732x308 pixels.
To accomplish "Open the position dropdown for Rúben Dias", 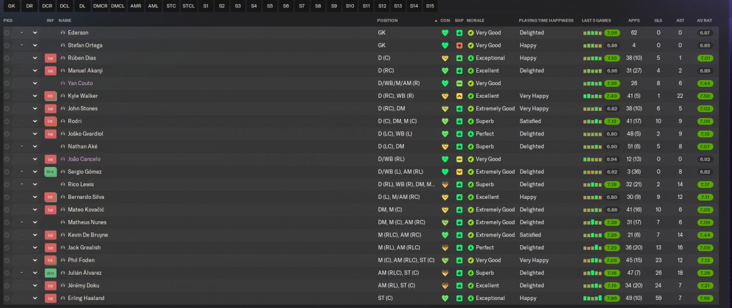I will click(34, 58).
